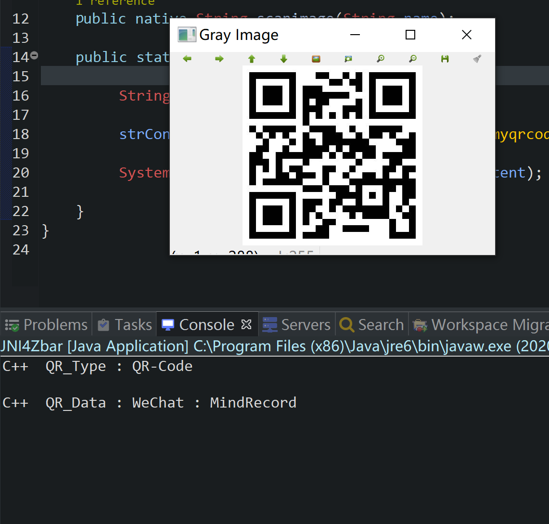The width and height of the screenshot is (549, 524).
Task: Click line number 12 in editor gutter
Action: point(21,19)
